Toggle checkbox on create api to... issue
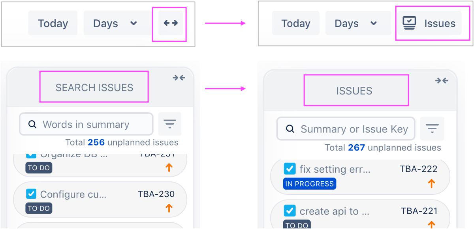The height and width of the screenshot is (229, 474). (x=290, y=211)
